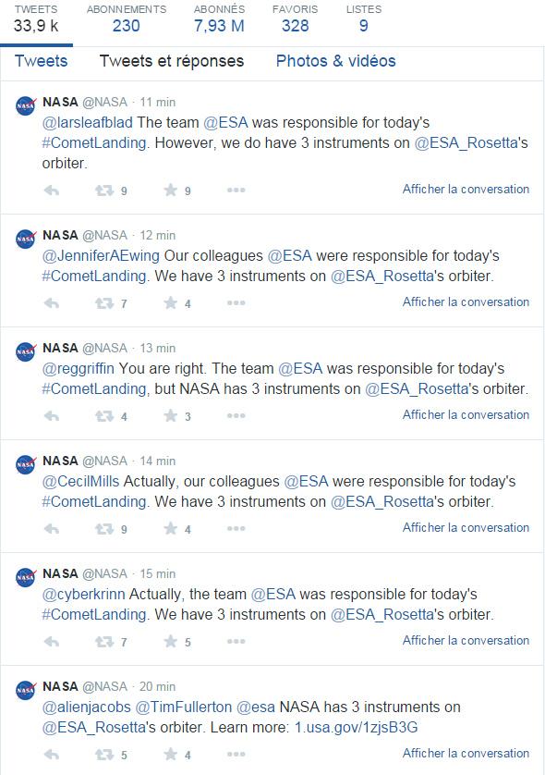Open the more menu on the @larsleafblad tweet
The width and height of the screenshot is (545, 775).
pyautogui.click(x=236, y=190)
